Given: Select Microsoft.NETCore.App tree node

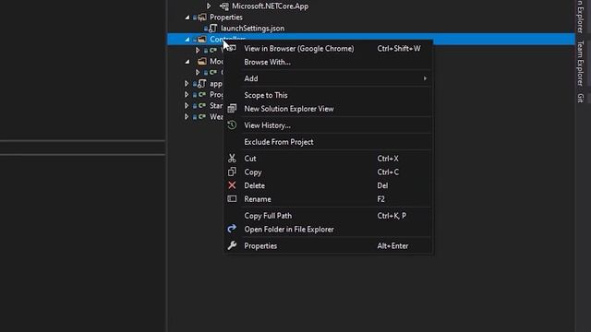Looking at the screenshot, I should (x=270, y=6).
